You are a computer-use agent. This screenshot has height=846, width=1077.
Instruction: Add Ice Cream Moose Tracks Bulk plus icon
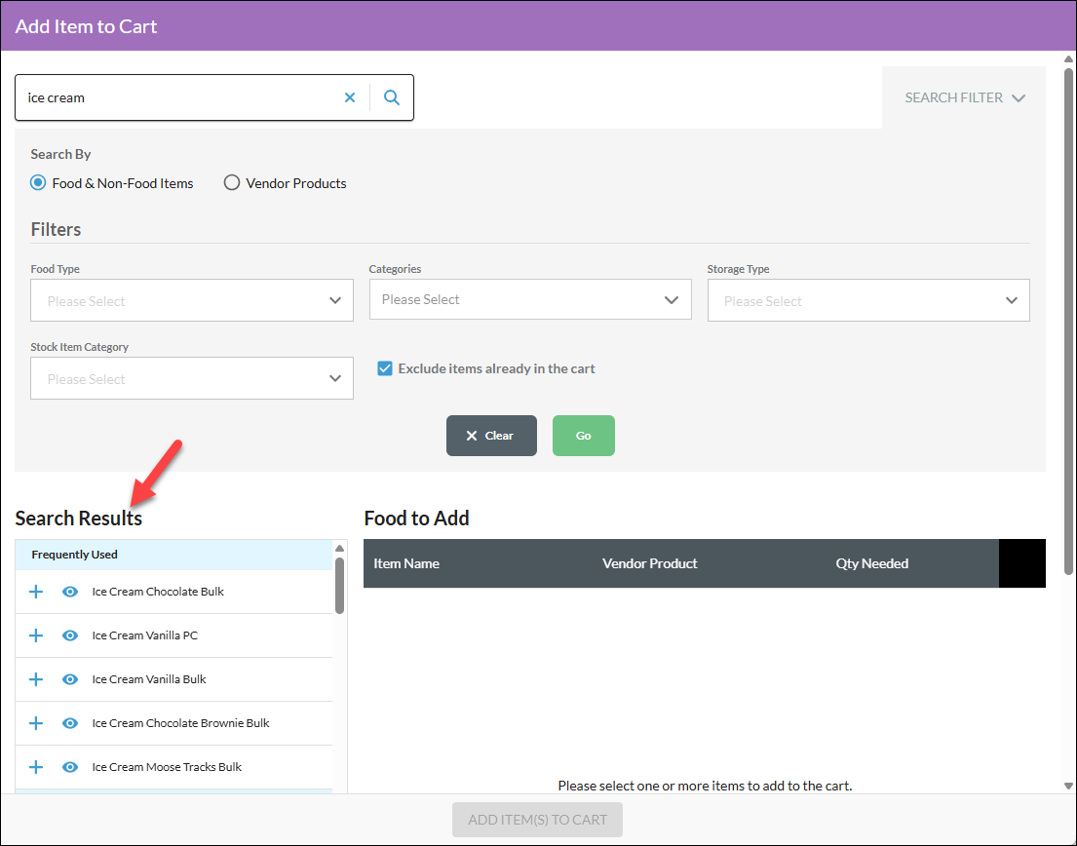click(36, 767)
